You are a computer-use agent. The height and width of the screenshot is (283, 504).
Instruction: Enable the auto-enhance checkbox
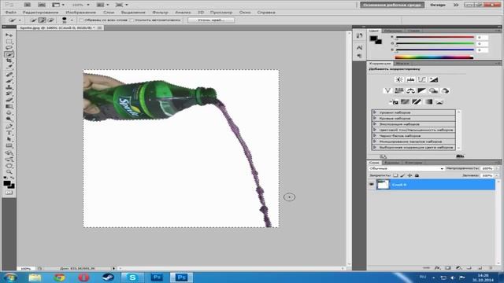[x=132, y=20]
